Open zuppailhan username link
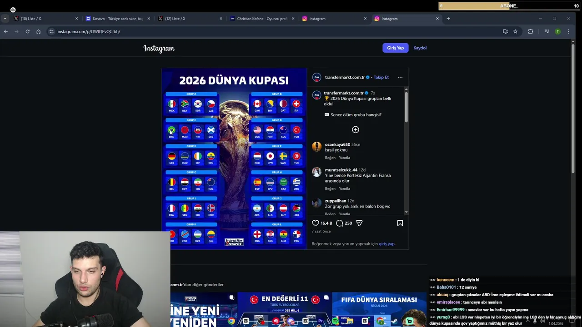The image size is (582, 327). click(x=335, y=201)
